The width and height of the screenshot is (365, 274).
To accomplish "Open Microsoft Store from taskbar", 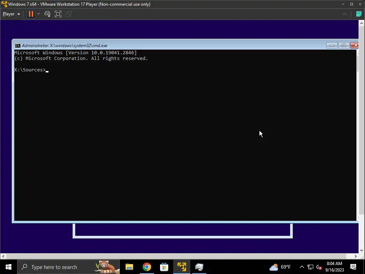I will (164, 267).
